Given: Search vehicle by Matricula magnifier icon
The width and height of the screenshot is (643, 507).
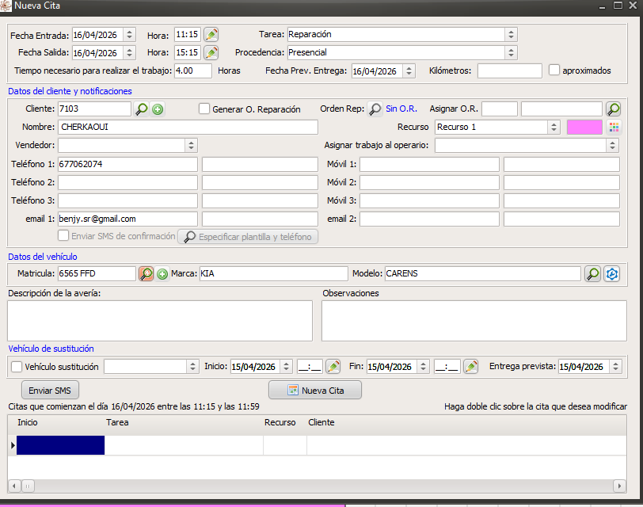Looking at the screenshot, I should [146, 273].
